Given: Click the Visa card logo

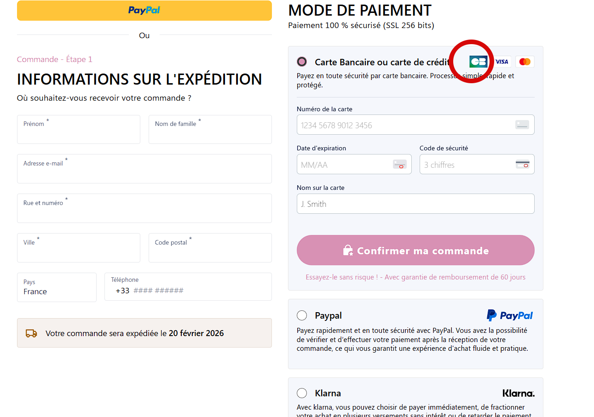Looking at the screenshot, I should pos(502,62).
